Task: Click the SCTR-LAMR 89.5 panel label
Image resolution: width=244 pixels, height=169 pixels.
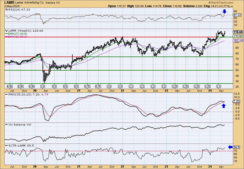Action: pyautogui.click(x=21, y=145)
